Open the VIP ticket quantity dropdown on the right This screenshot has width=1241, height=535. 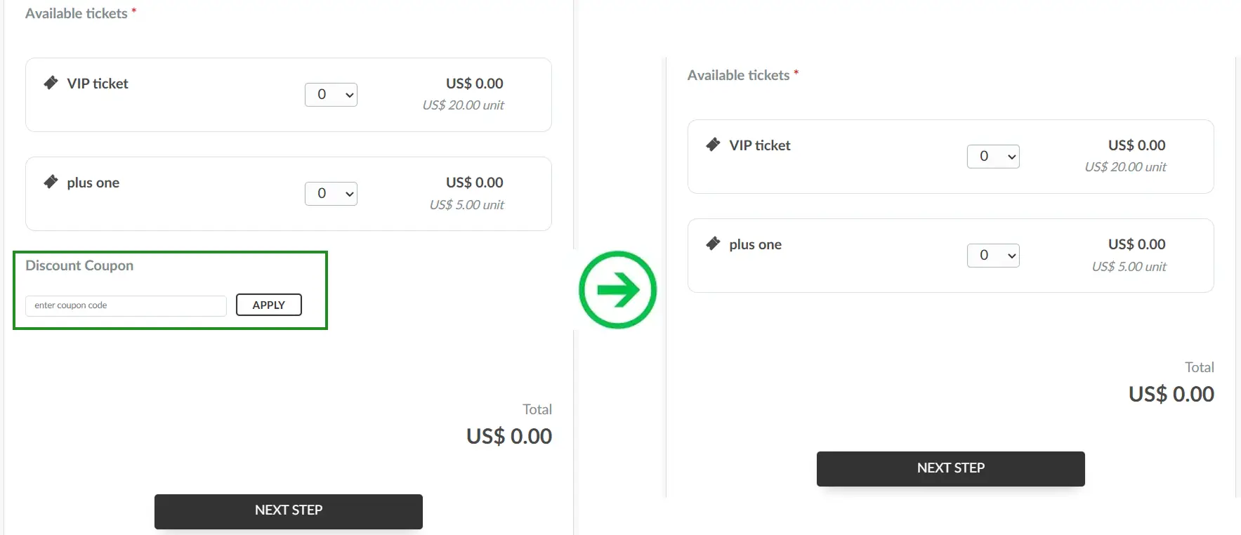point(992,156)
